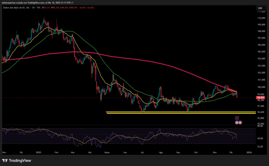The image size is (269, 166).
Task: Click the left US flag economic event icon
Action: (237, 122)
